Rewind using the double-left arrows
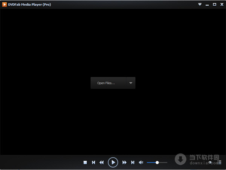This screenshot has width=226, height=170. pos(102,162)
